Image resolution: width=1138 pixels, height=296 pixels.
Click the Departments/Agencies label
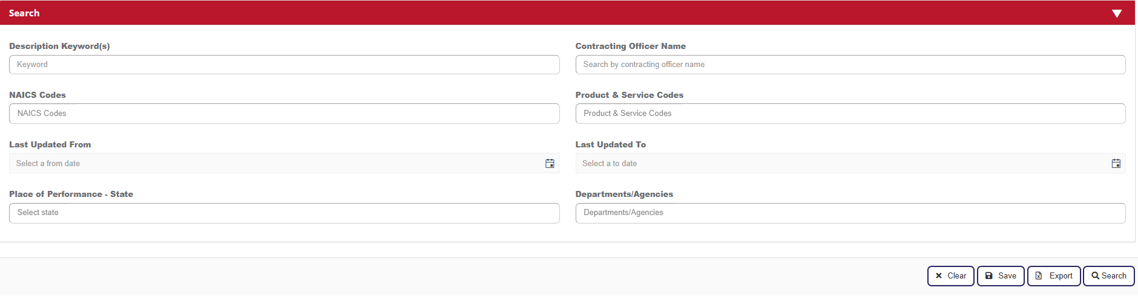(x=624, y=195)
